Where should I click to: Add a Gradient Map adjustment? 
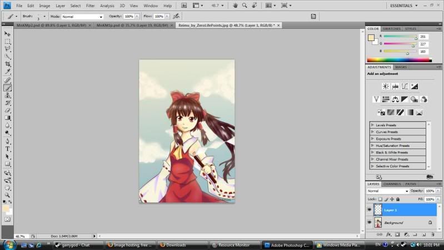click(x=410, y=113)
